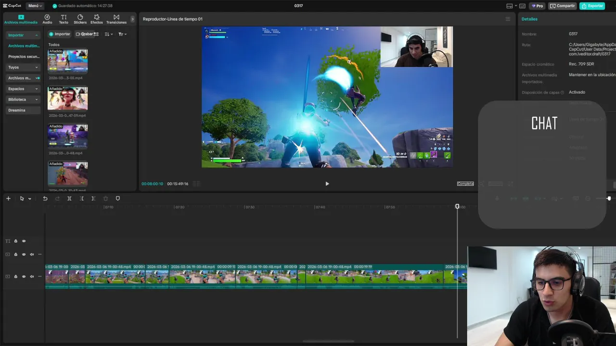Click the timeline horizontal scrollbar
This screenshot has width=616, height=346.
click(328, 342)
